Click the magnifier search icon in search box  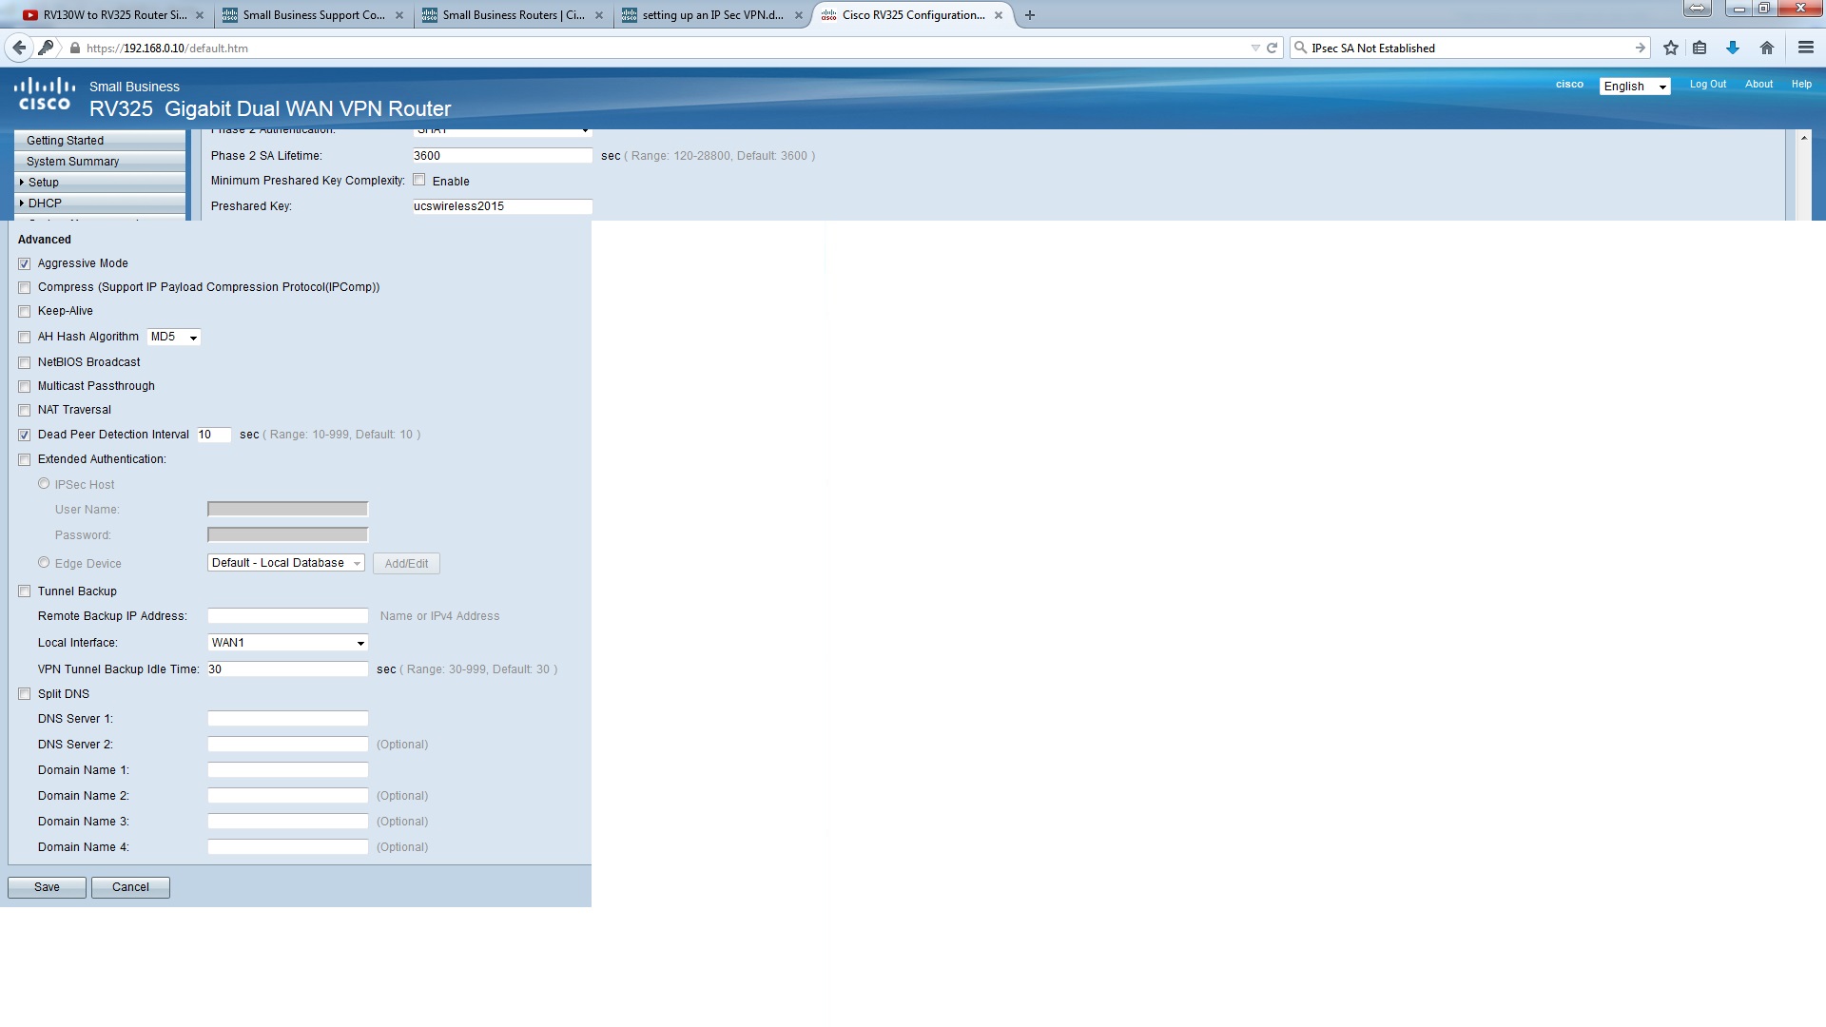coord(1300,48)
